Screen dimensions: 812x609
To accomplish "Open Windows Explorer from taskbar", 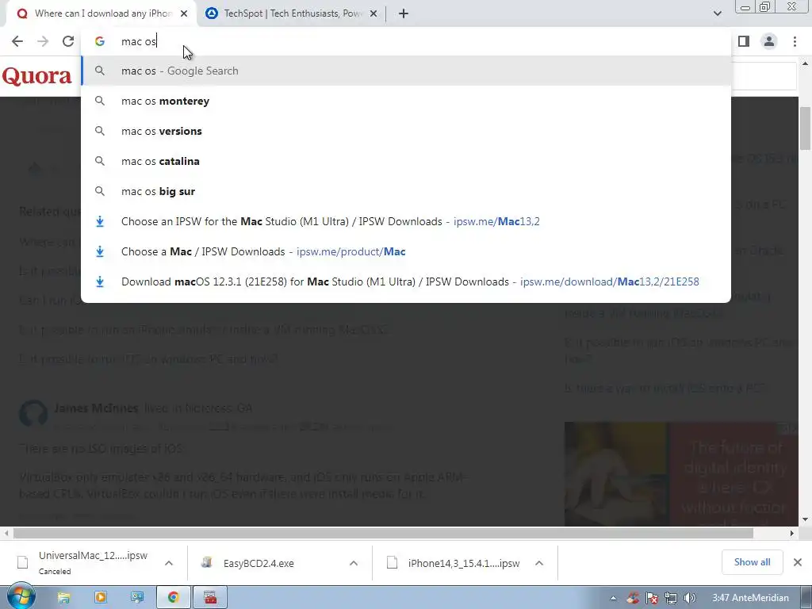I will 63,598.
